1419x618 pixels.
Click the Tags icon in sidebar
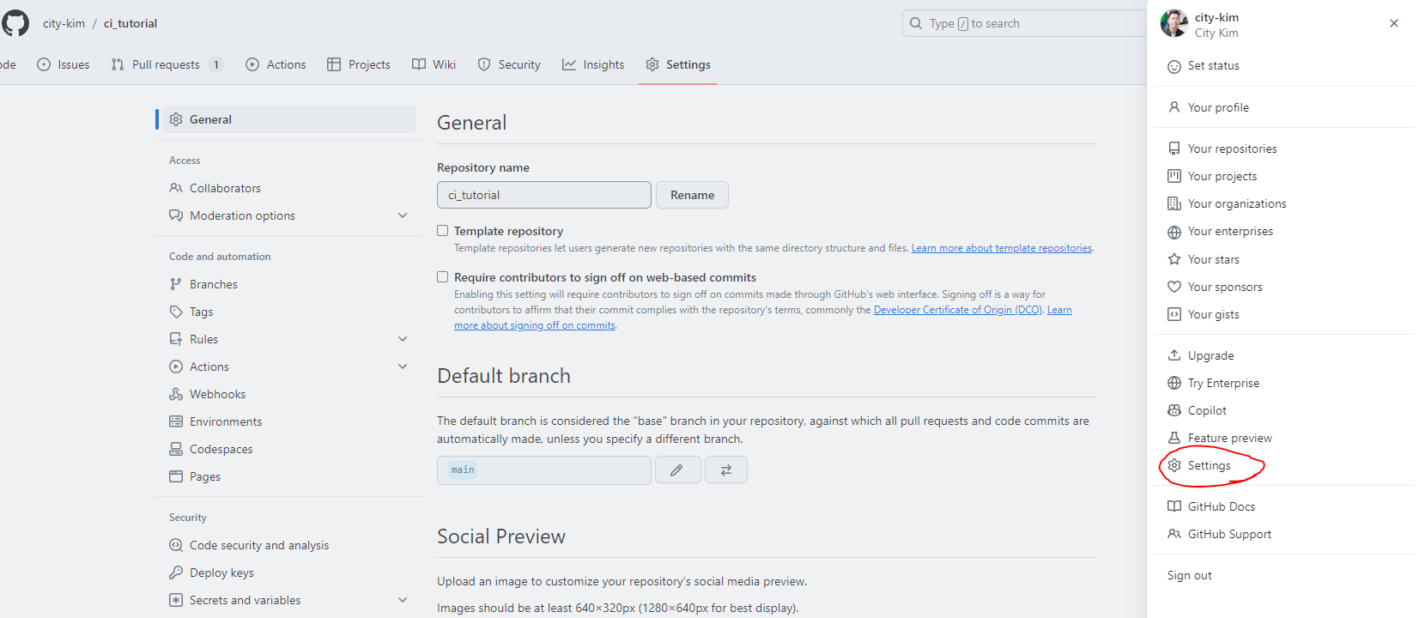click(176, 312)
